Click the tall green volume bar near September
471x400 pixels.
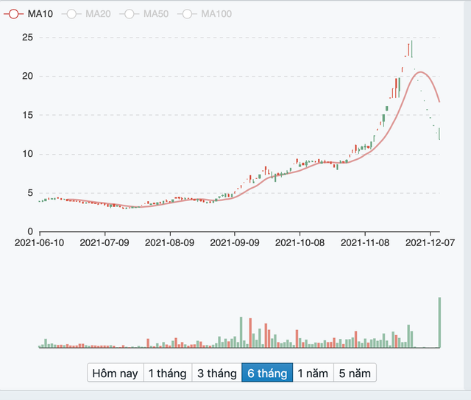[x=241, y=332]
